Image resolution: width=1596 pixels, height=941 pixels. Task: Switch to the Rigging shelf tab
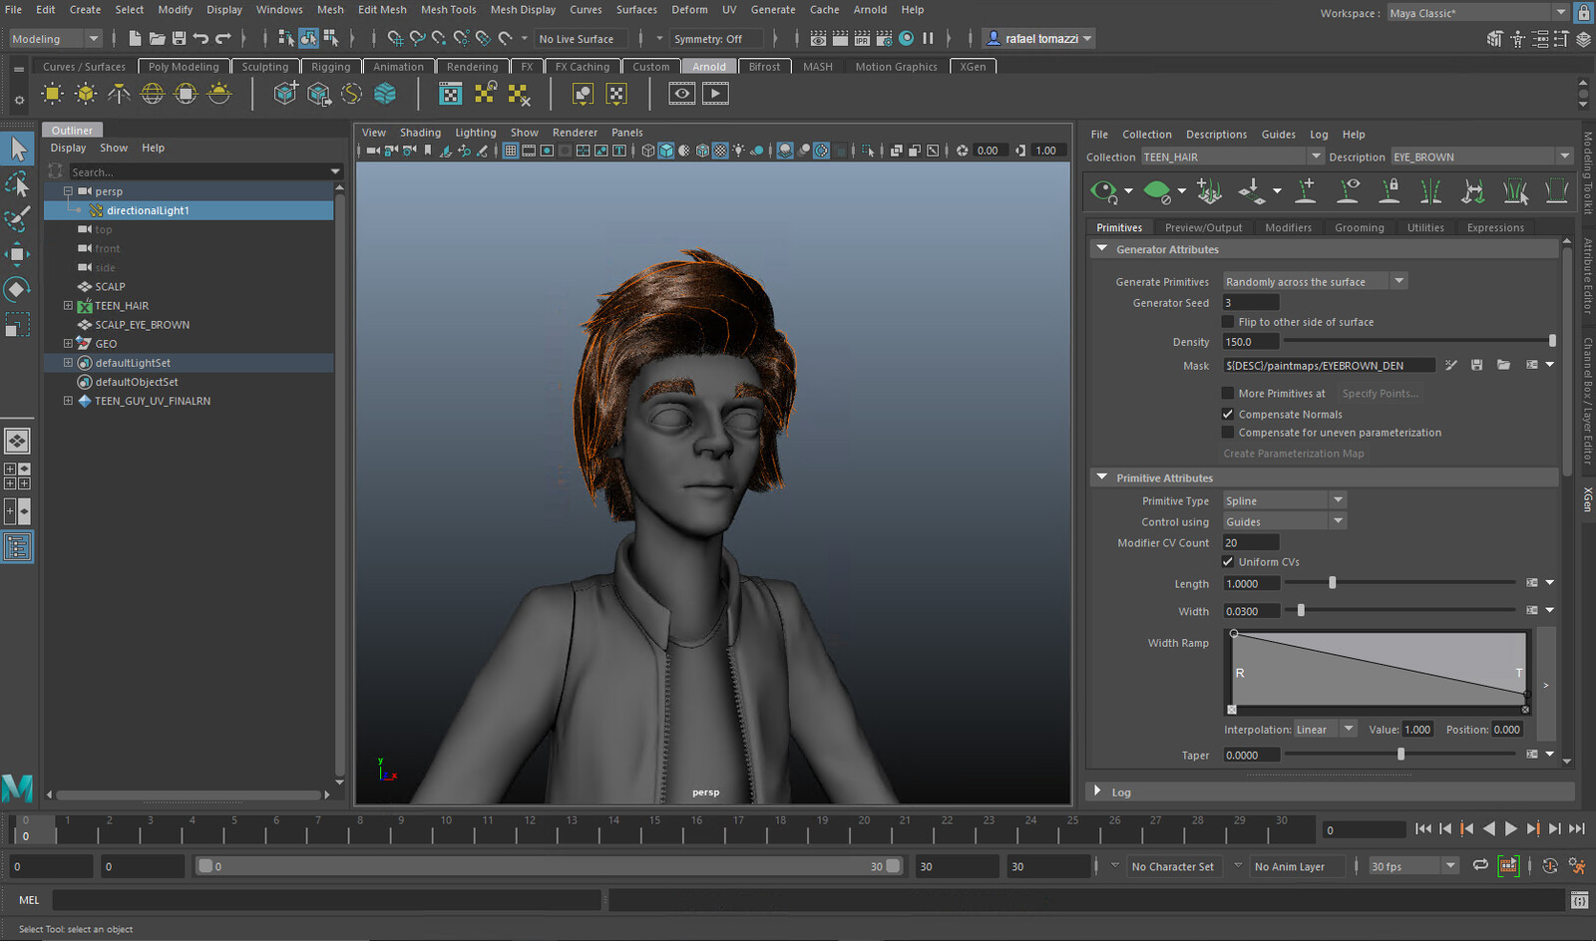330,67
